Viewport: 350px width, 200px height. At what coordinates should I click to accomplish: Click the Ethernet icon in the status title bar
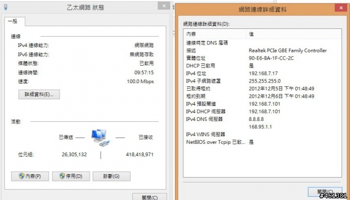(6, 7)
